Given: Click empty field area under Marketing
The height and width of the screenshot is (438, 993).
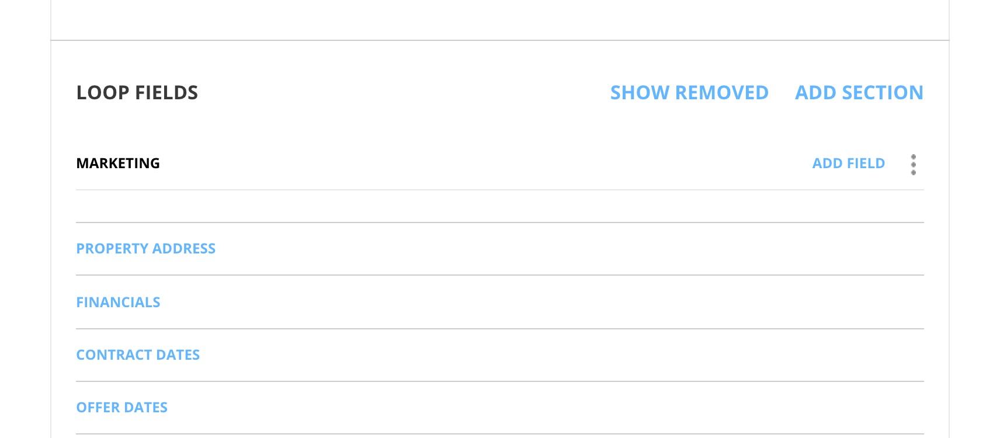Looking at the screenshot, I should [x=499, y=206].
